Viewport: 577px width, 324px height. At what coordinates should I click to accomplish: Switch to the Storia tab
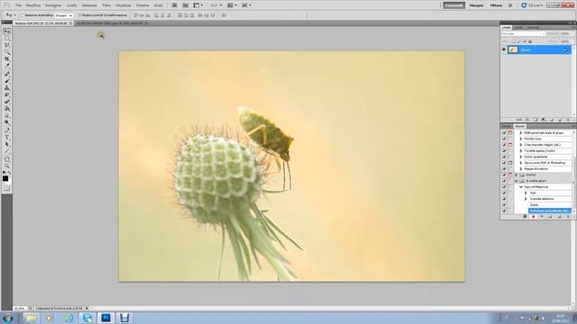(507, 126)
